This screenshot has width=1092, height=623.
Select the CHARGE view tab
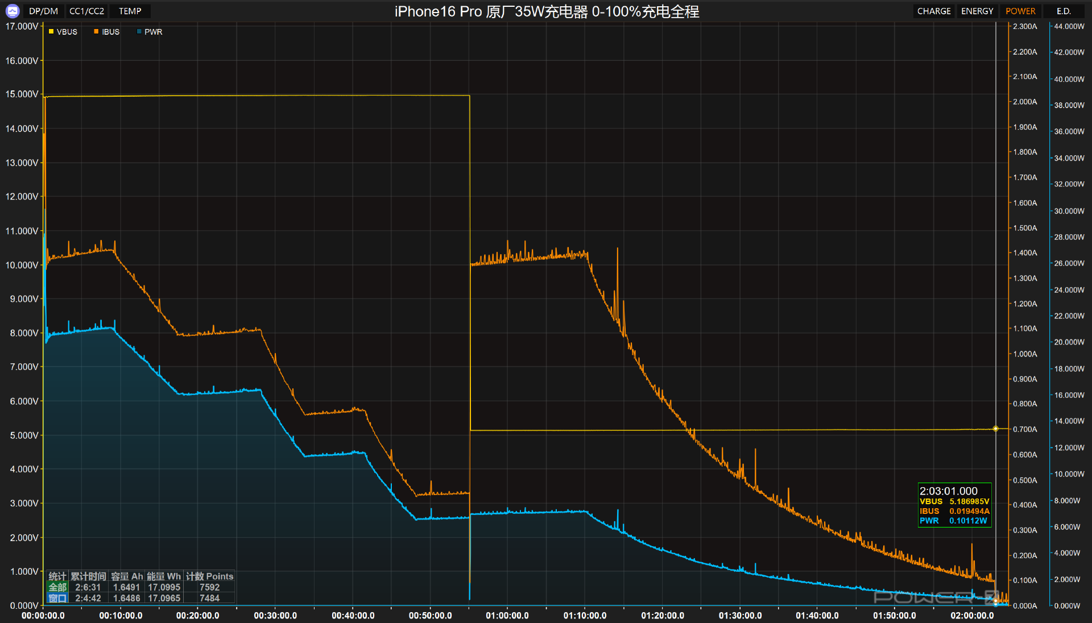click(934, 11)
